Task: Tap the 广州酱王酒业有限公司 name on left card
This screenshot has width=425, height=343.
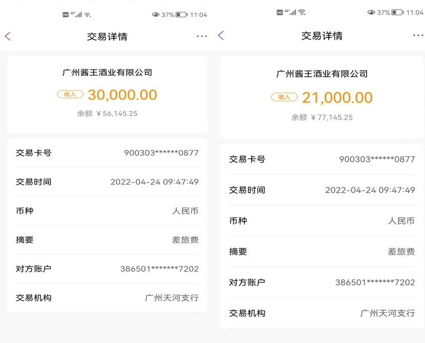Action: click(x=108, y=73)
